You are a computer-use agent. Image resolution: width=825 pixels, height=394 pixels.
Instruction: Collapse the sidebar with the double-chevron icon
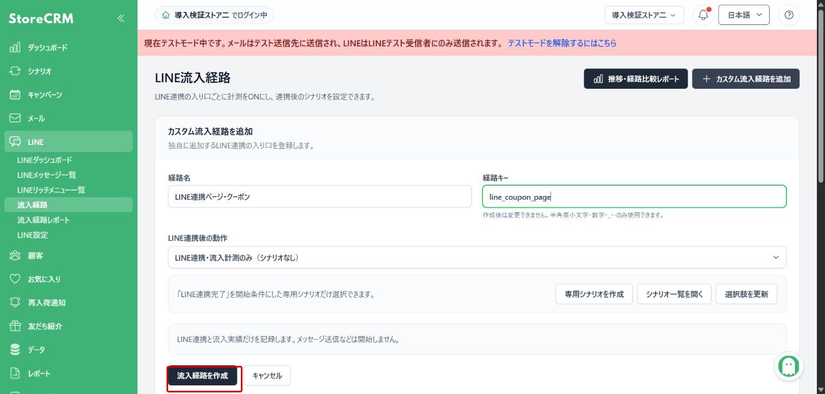[121, 18]
